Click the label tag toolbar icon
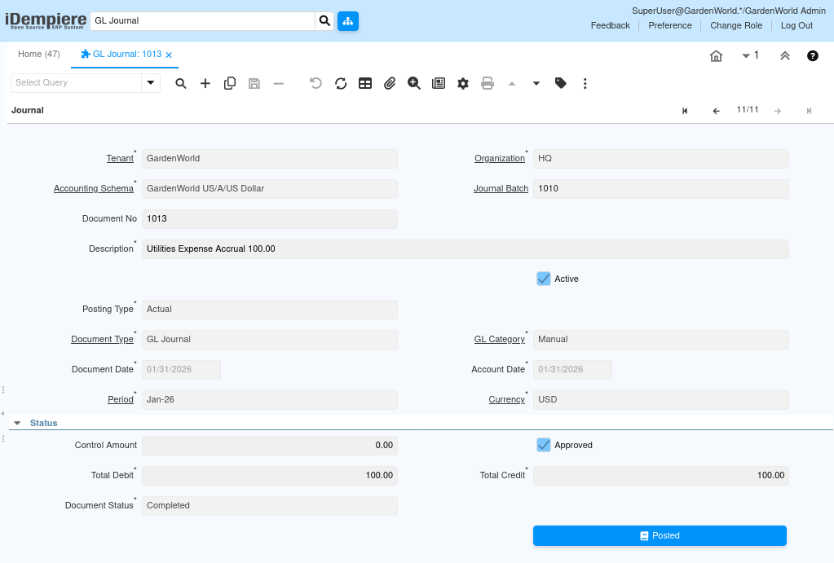The image size is (834, 563). pyautogui.click(x=561, y=83)
